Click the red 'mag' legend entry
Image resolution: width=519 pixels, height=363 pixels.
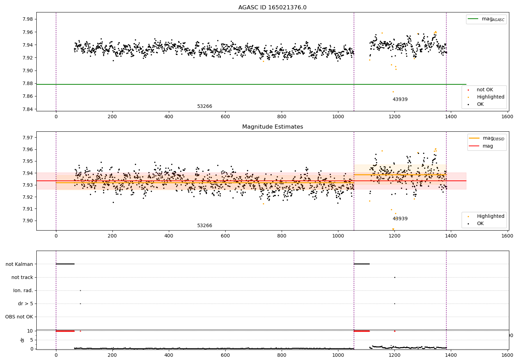481,146
